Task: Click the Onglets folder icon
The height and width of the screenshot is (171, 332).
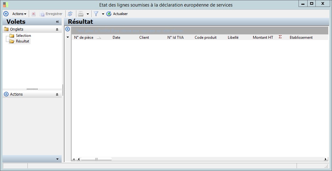Action: tap(6, 29)
